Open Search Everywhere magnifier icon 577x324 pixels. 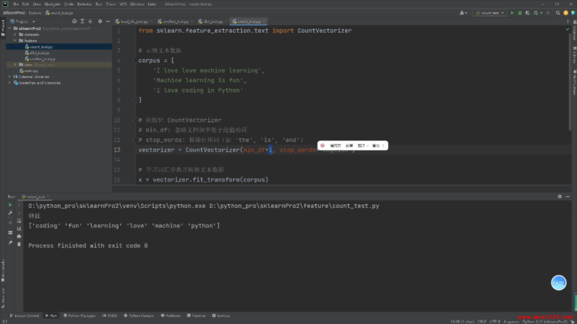tap(558, 13)
